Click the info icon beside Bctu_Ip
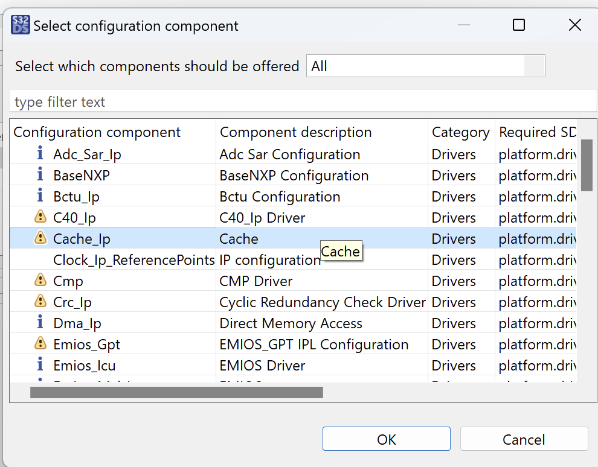The height and width of the screenshot is (467, 598). click(x=40, y=196)
